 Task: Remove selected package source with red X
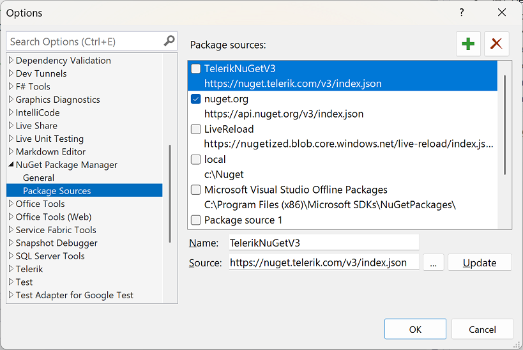(x=497, y=43)
